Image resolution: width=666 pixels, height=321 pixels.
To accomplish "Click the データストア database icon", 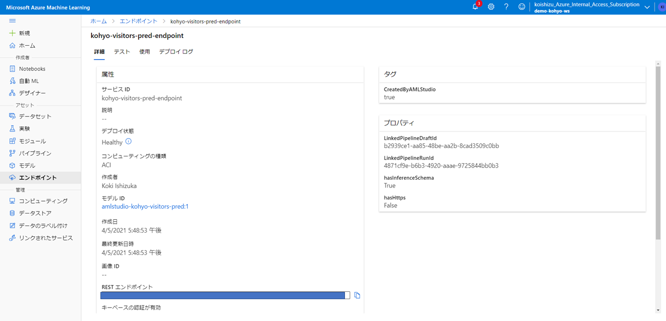I will tap(12, 213).
